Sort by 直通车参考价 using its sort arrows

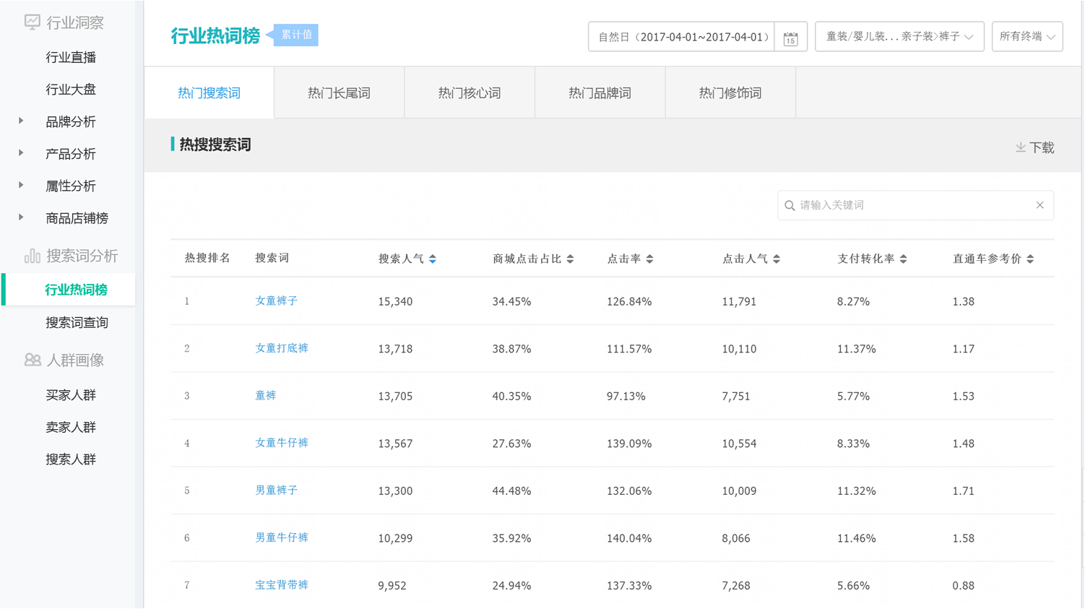click(1030, 259)
